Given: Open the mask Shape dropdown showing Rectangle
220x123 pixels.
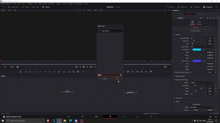Looking at the screenshot, I should (201, 107).
